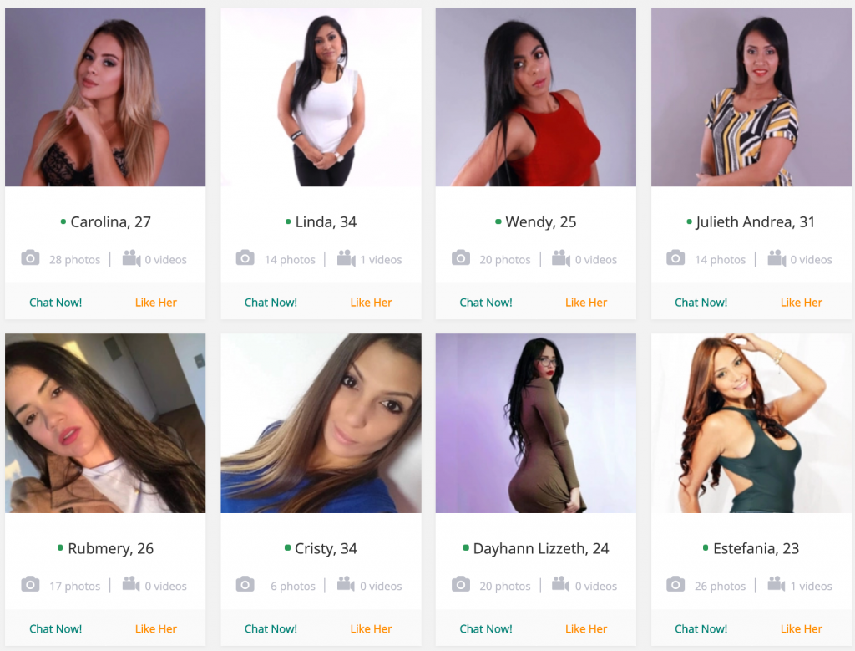Open Cristy's profile photo
The height and width of the screenshot is (651, 855).
click(321, 423)
